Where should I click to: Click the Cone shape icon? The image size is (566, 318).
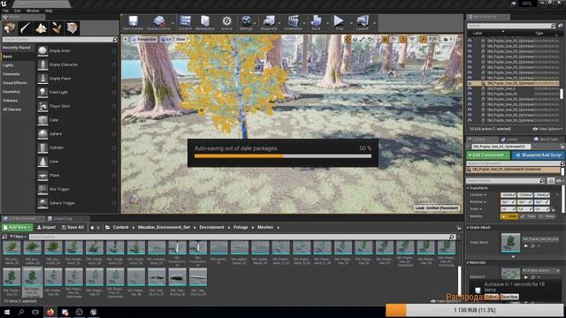tap(42, 162)
